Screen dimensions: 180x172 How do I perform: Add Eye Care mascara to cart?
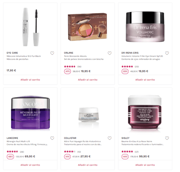click(x=30, y=80)
